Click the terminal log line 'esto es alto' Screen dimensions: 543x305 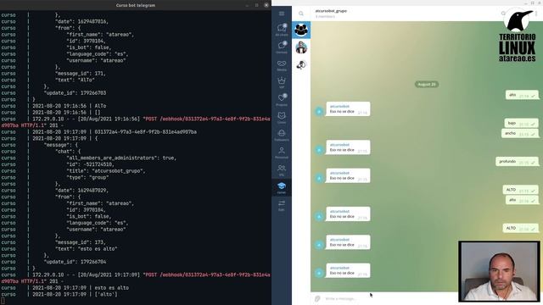click(81, 288)
